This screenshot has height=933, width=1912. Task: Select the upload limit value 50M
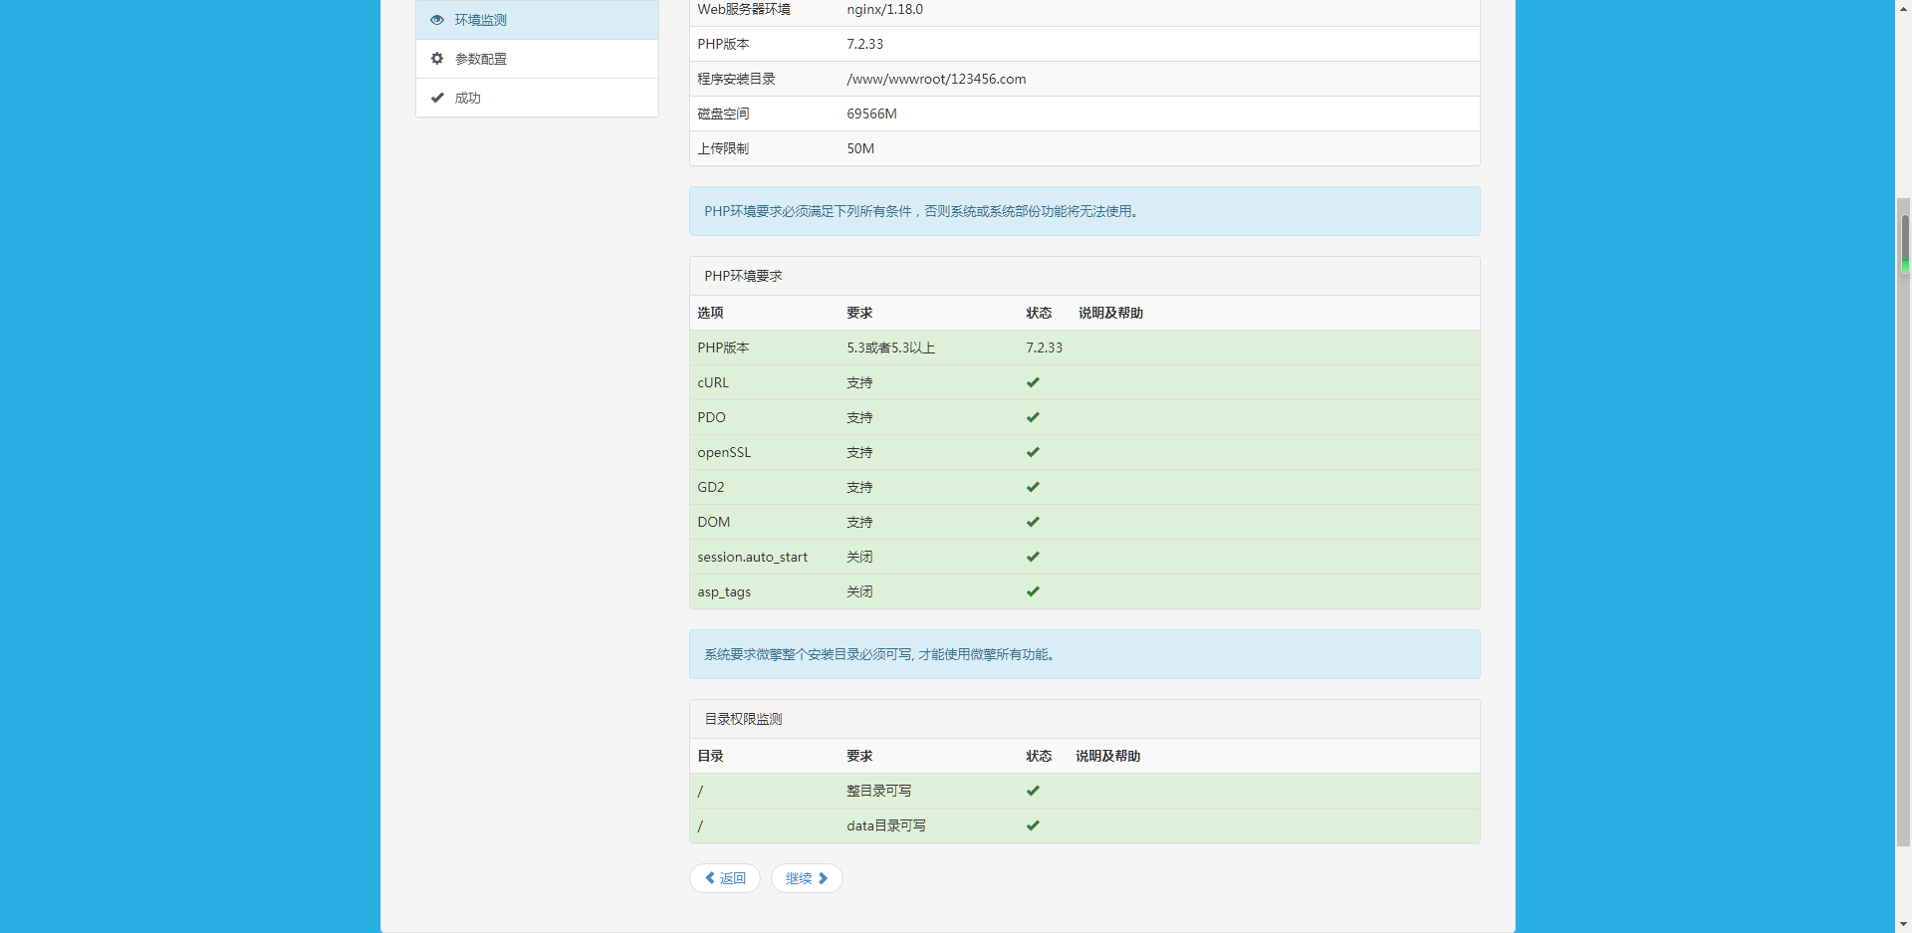pyautogui.click(x=860, y=148)
